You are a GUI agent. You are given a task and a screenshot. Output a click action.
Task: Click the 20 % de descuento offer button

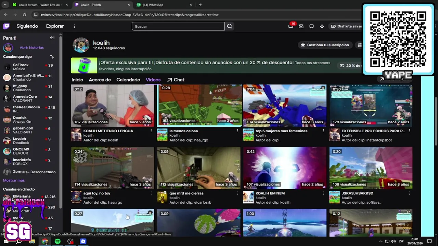tap(350, 66)
